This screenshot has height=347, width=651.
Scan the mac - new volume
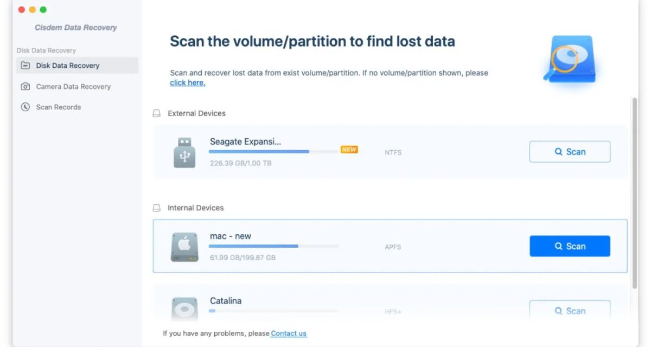click(x=570, y=246)
